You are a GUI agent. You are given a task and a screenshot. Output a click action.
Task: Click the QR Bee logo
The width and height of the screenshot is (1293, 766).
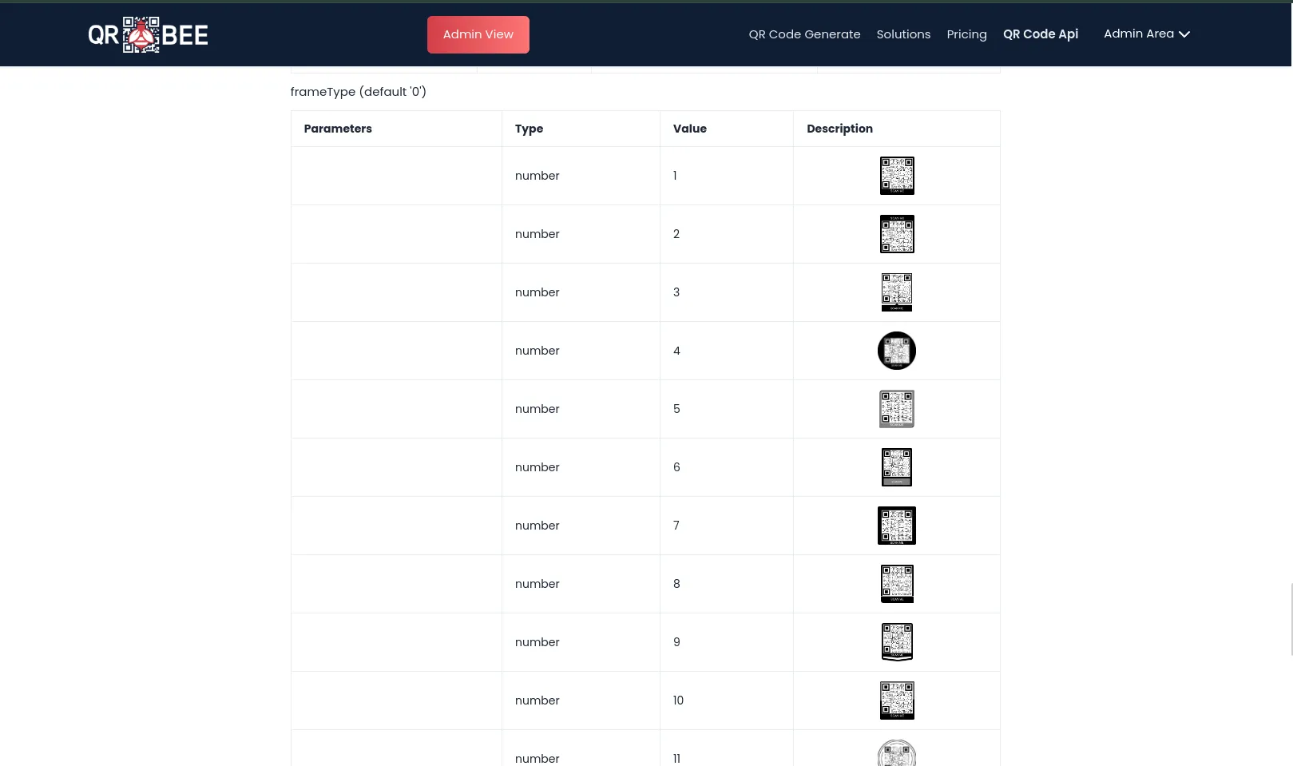[148, 34]
